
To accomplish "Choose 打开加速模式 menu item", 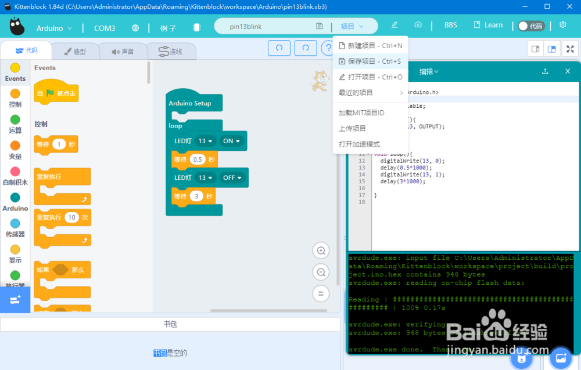I will [371, 144].
